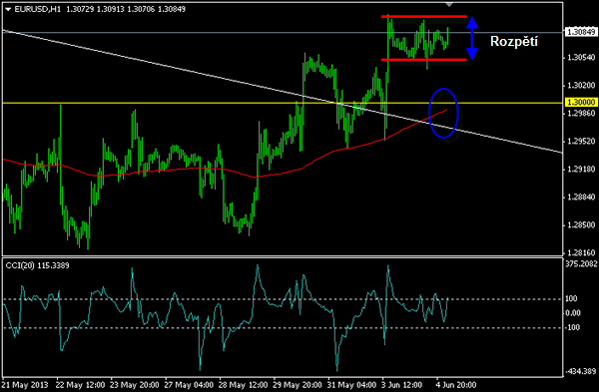The image size is (599, 392).
Task: Click the grey chart shift triangle marker
Action: pos(449,5)
